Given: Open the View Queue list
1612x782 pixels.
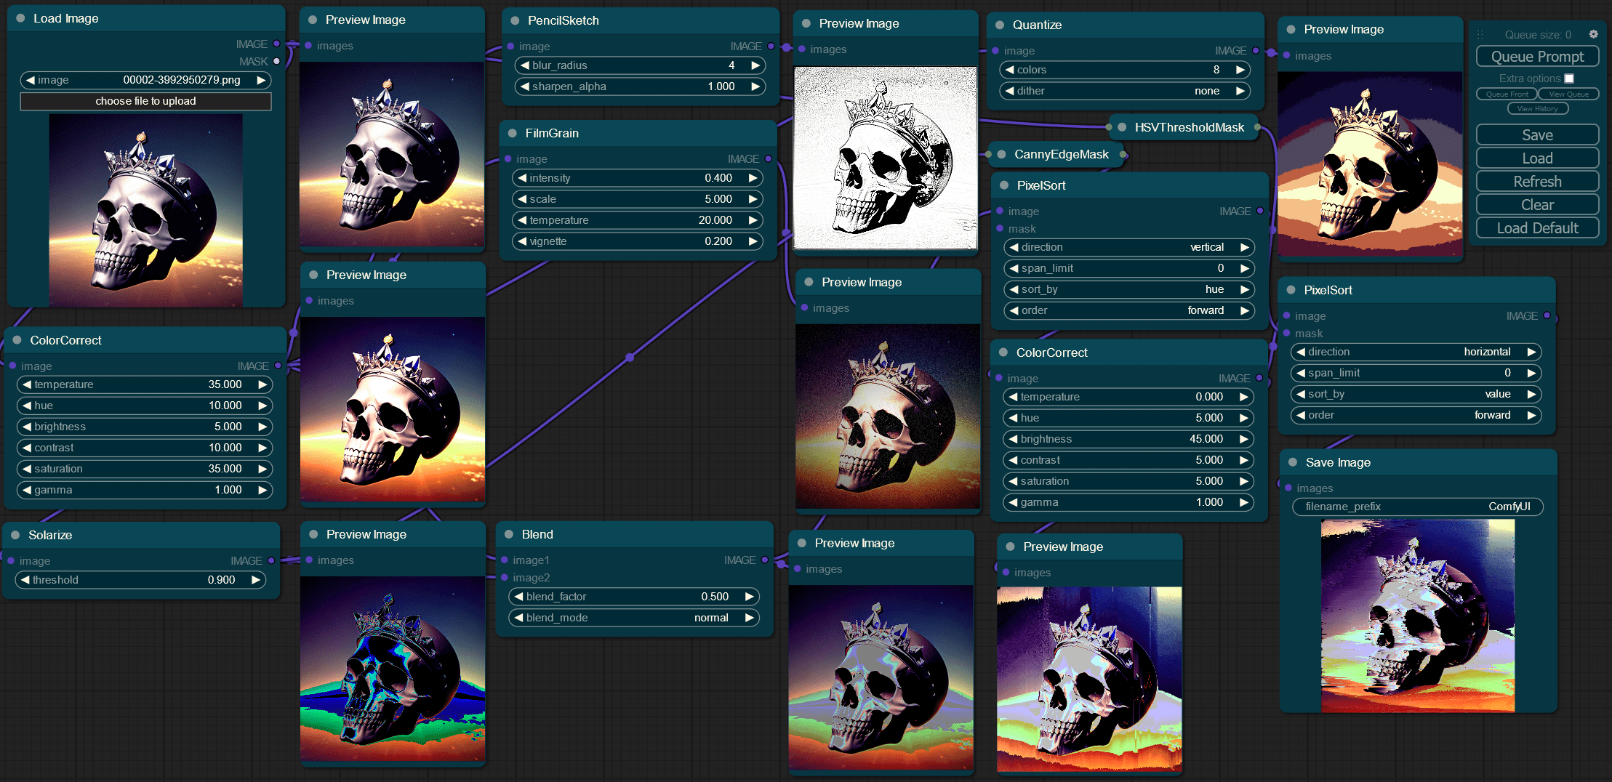Looking at the screenshot, I should coord(1568,94).
